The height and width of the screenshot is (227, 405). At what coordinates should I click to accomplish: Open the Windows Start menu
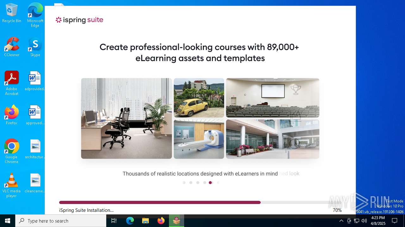click(x=8, y=221)
